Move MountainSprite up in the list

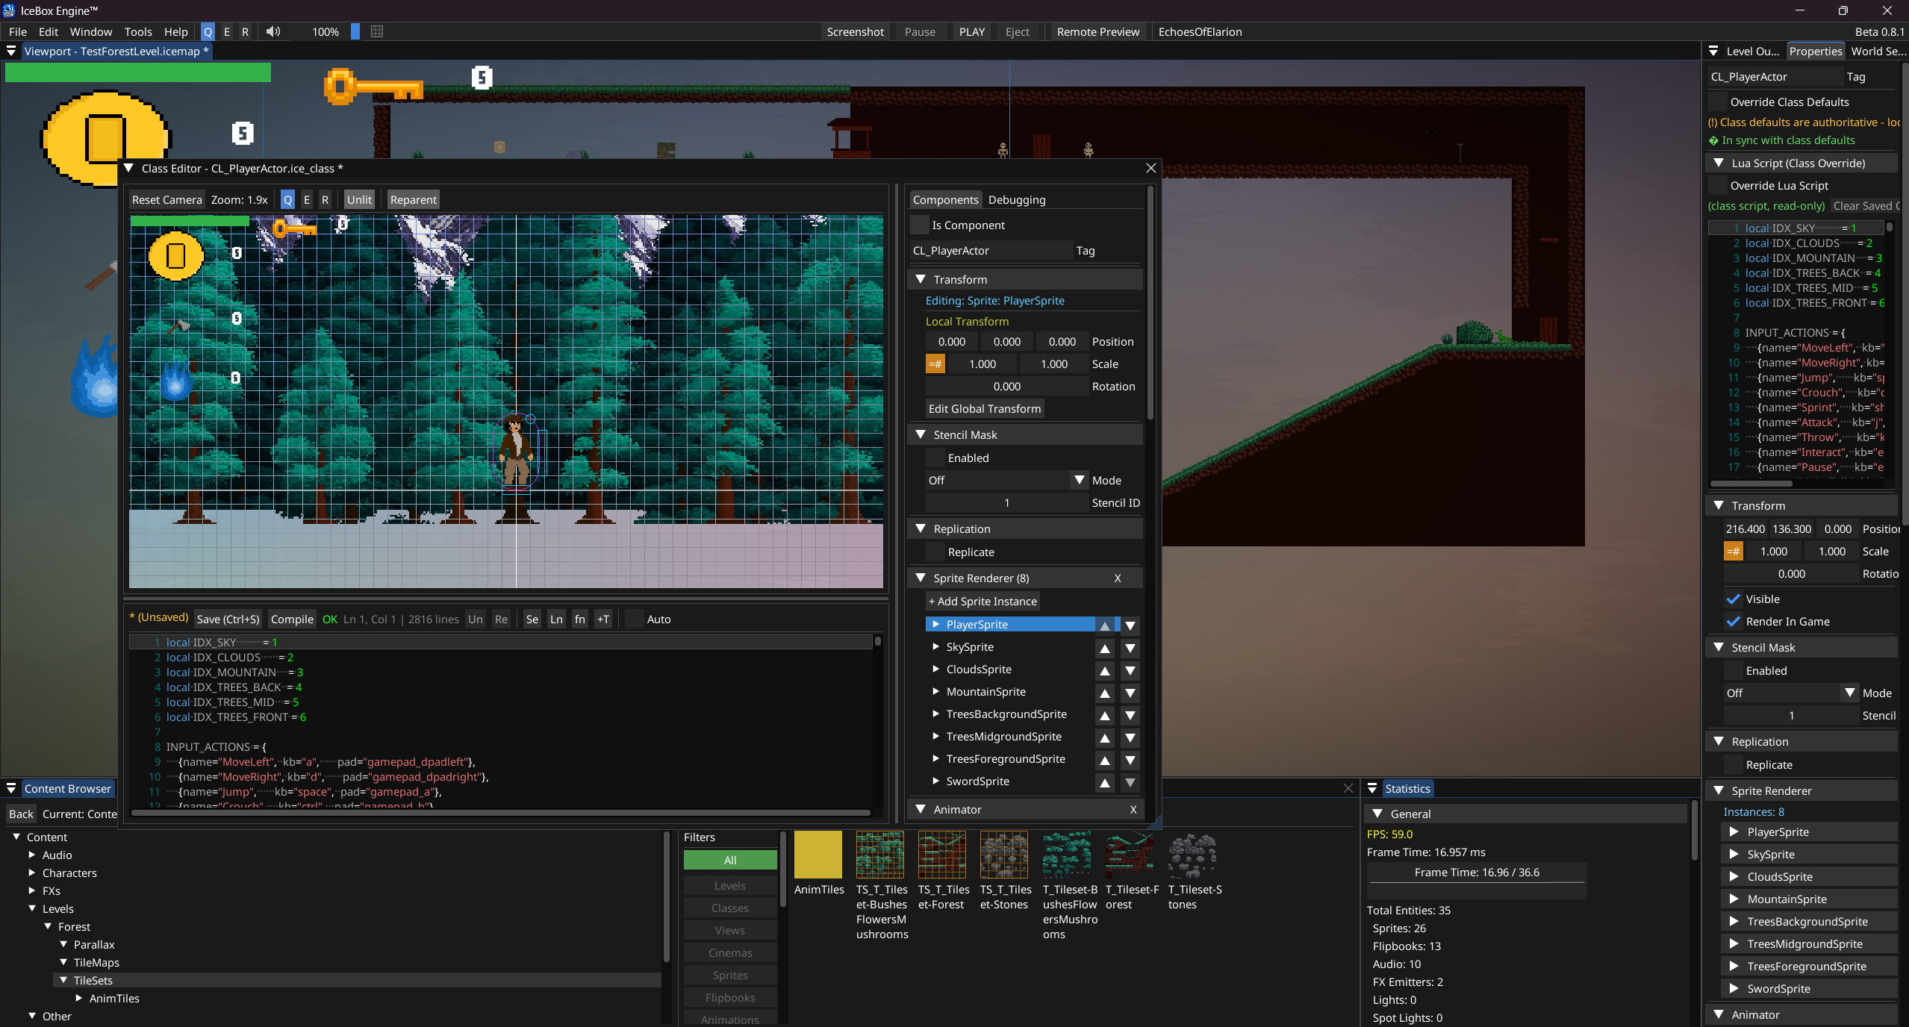tap(1105, 693)
